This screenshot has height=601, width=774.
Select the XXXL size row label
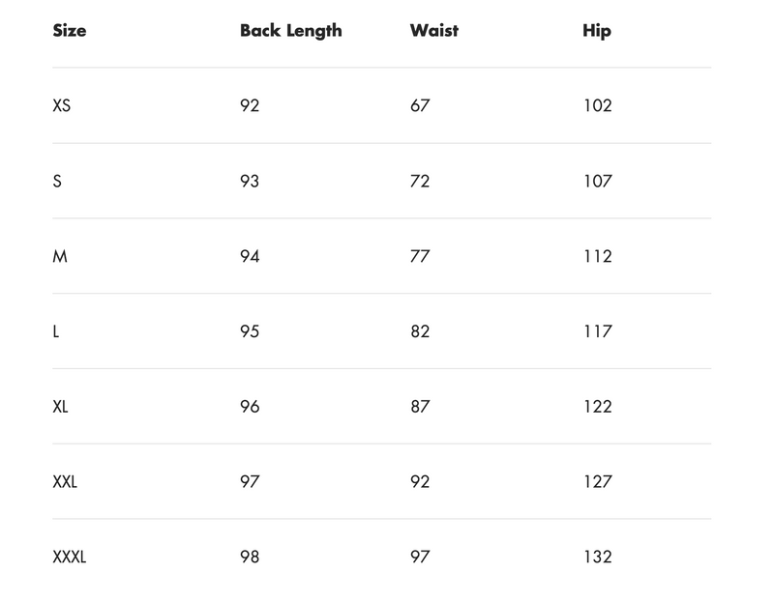[x=69, y=558]
